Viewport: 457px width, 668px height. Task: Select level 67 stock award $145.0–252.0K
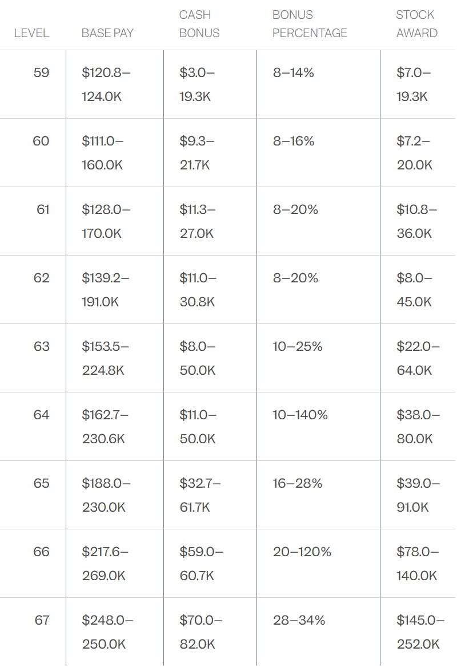coord(420,632)
